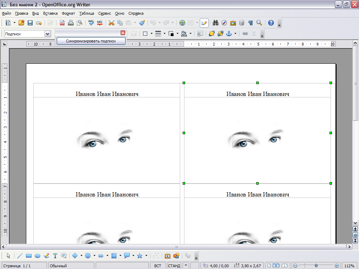This screenshot has width=359, height=269.
Task: Close the synchronize labels floating toolbar
Action: [123, 33]
